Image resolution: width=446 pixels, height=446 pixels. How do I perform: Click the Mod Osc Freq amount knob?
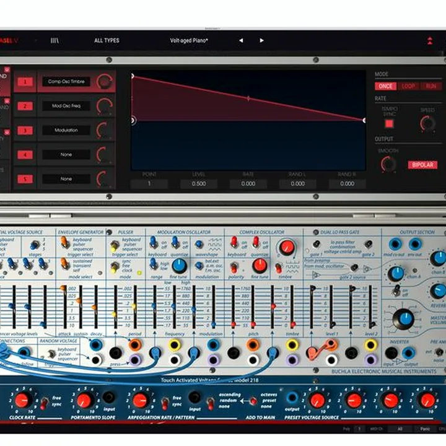click(105, 106)
